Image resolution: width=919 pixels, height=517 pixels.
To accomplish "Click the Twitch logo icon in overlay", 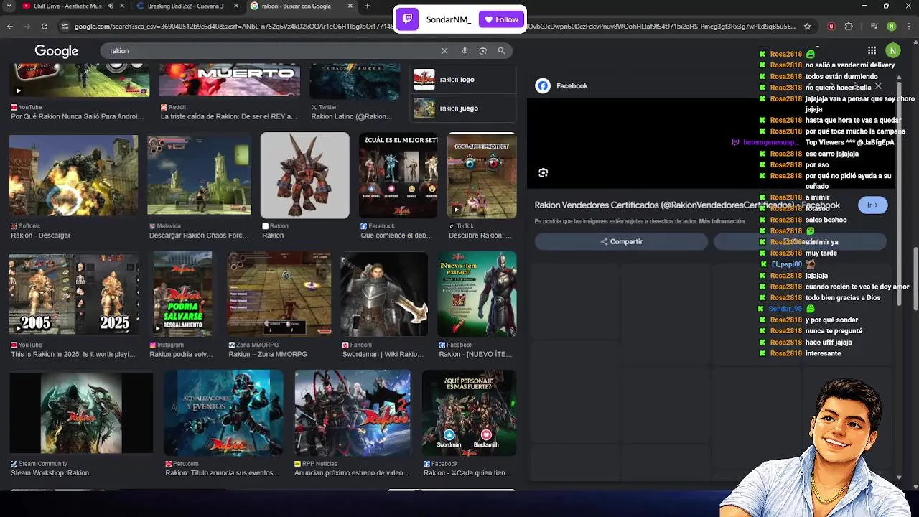I will (x=407, y=19).
